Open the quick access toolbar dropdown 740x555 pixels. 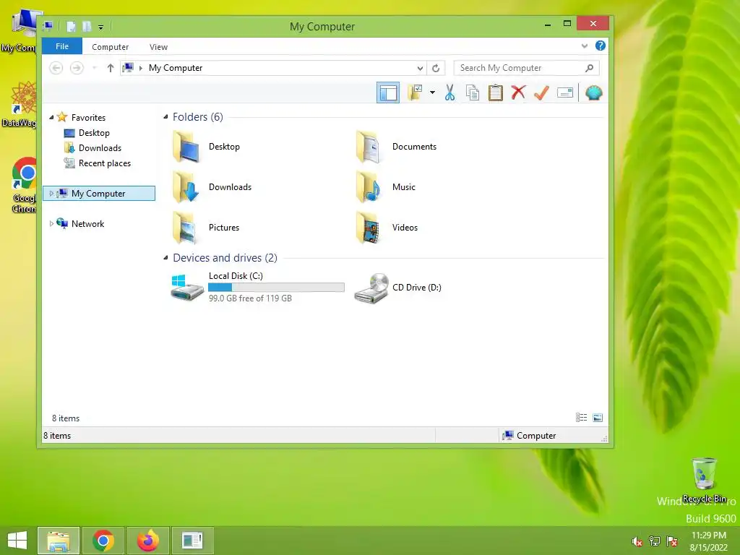pos(100,27)
